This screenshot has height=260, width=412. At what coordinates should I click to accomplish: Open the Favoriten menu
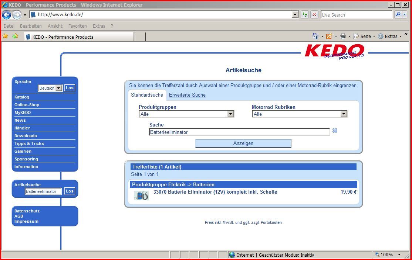[x=77, y=26]
